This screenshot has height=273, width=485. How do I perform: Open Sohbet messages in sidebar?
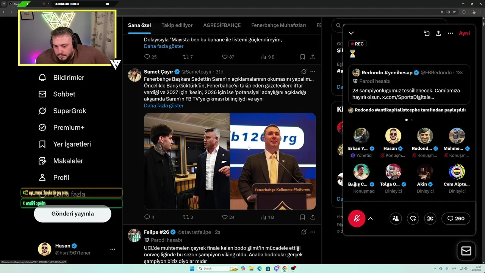tap(57, 94)
